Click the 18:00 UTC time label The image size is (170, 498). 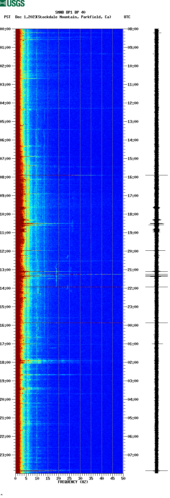click(133, 214)
